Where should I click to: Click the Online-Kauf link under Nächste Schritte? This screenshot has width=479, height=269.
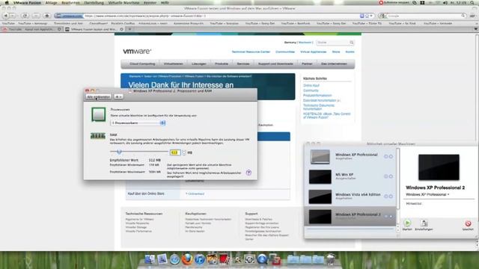click(311, 85)
